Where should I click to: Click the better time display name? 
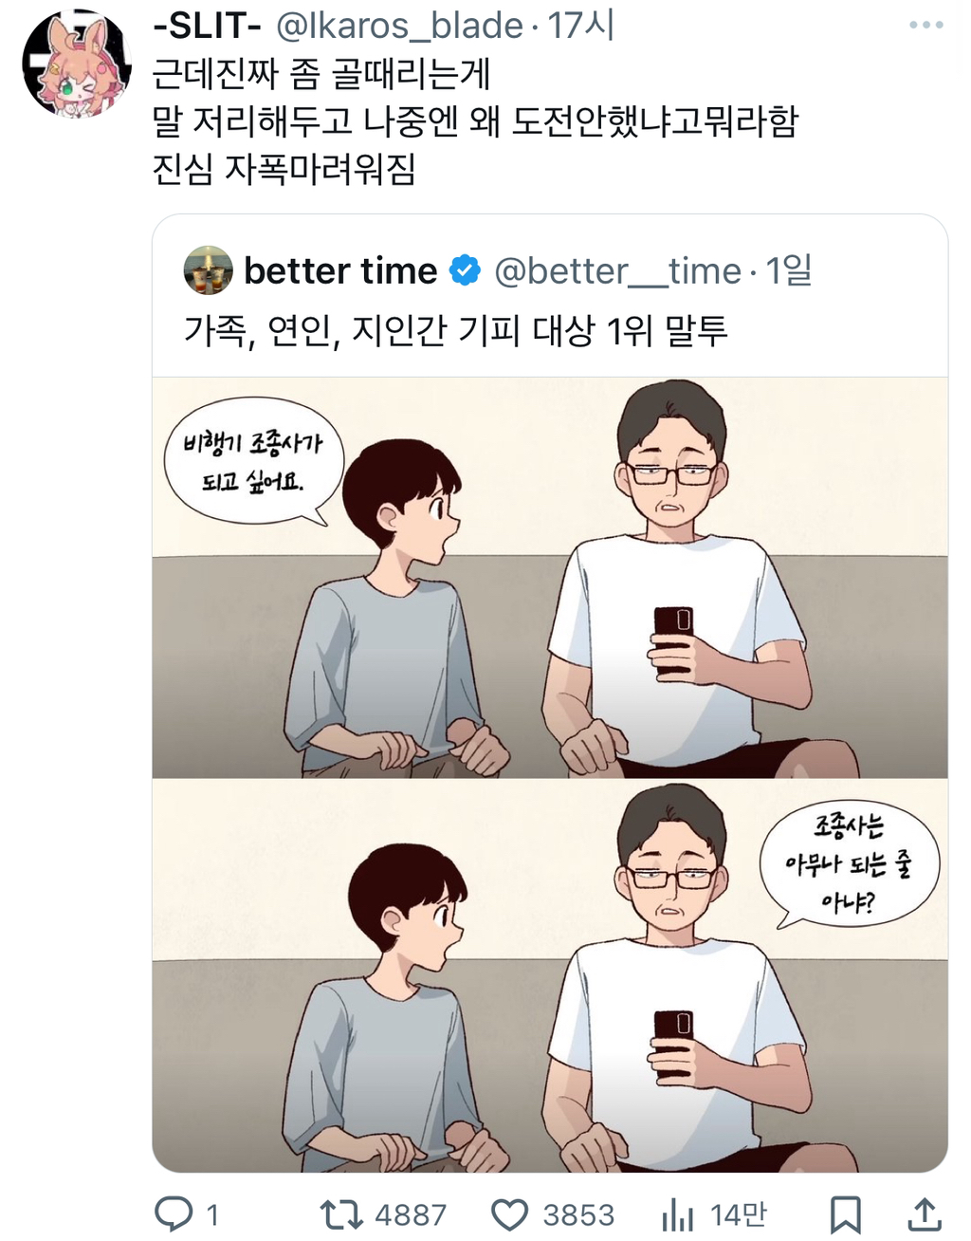tap(340, 271)
